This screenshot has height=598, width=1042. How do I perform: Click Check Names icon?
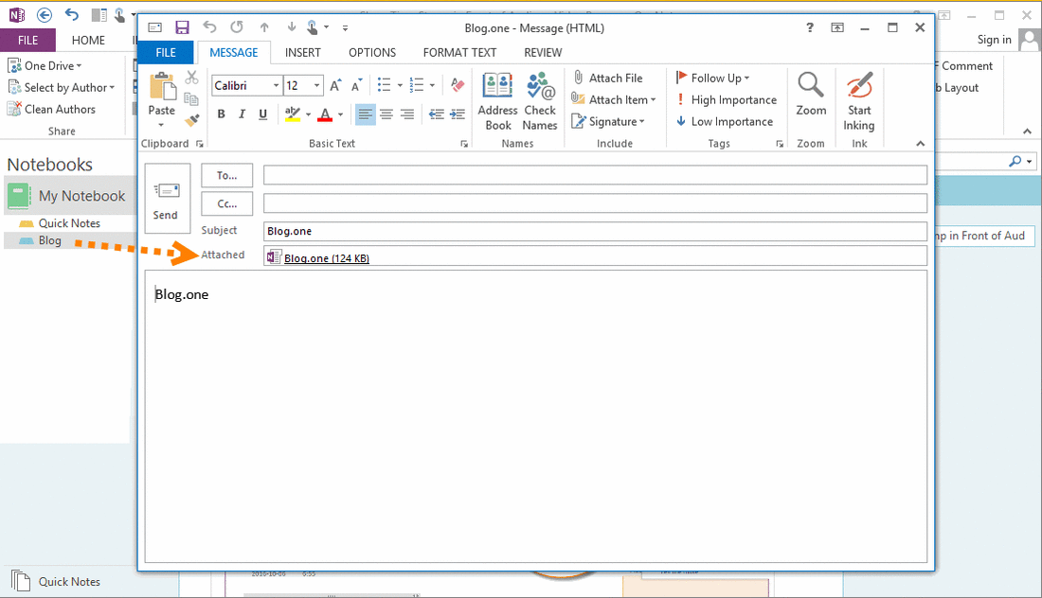[x=540, y=101]
